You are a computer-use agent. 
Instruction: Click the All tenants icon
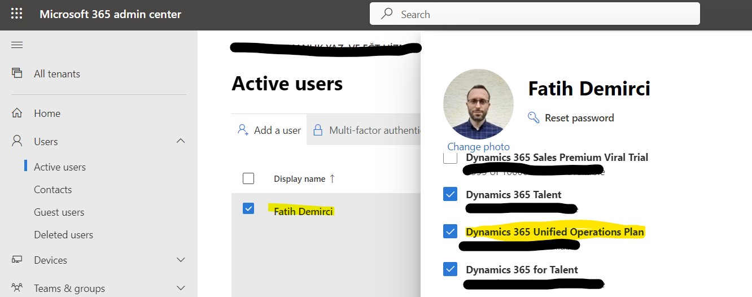17,73
